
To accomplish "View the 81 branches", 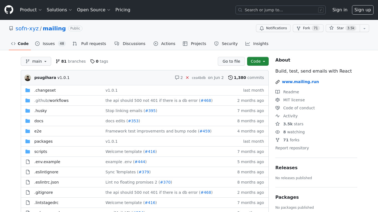I will pyautogui.click(x=71, y=61).
